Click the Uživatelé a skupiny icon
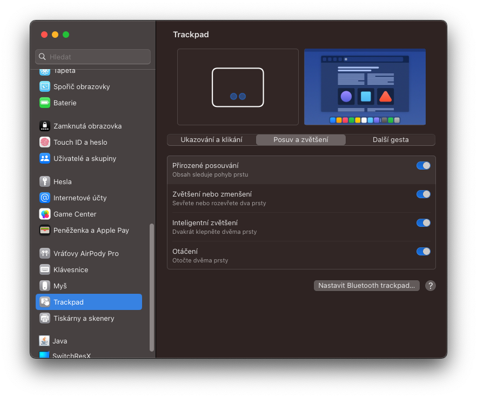This screenshot has width=477, height=398. click(45, 158)
